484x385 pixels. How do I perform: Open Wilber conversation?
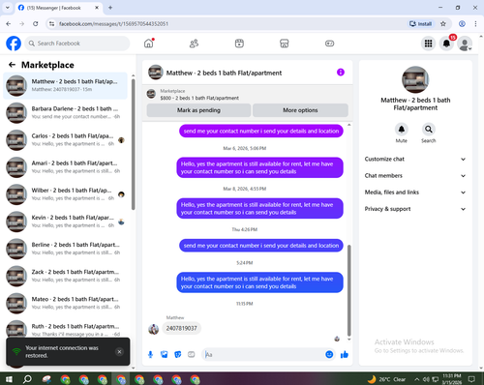tap(66, 194)
